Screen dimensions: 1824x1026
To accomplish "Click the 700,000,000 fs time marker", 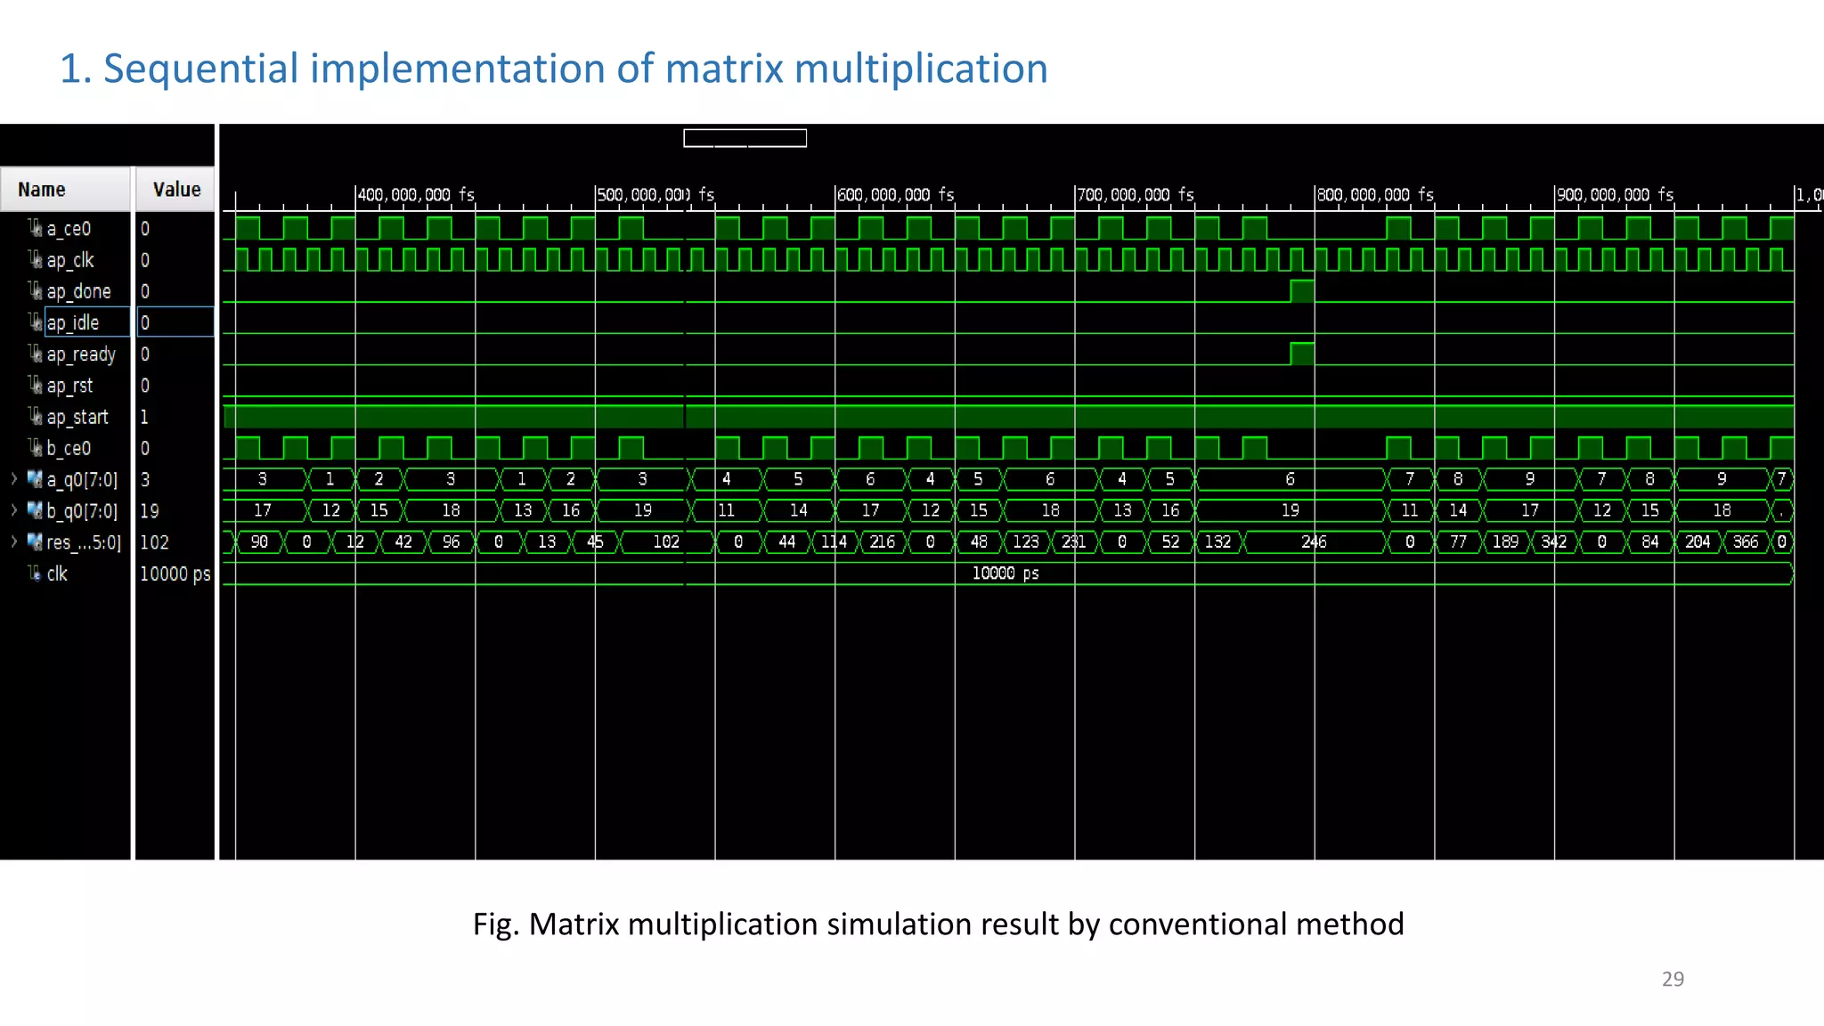I will [1136, 194].
